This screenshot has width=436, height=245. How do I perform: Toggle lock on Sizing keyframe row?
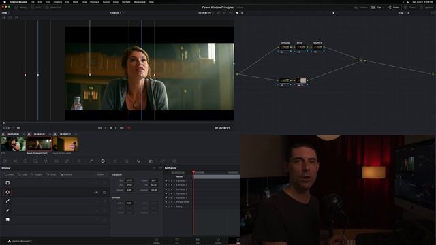point(169,206)
